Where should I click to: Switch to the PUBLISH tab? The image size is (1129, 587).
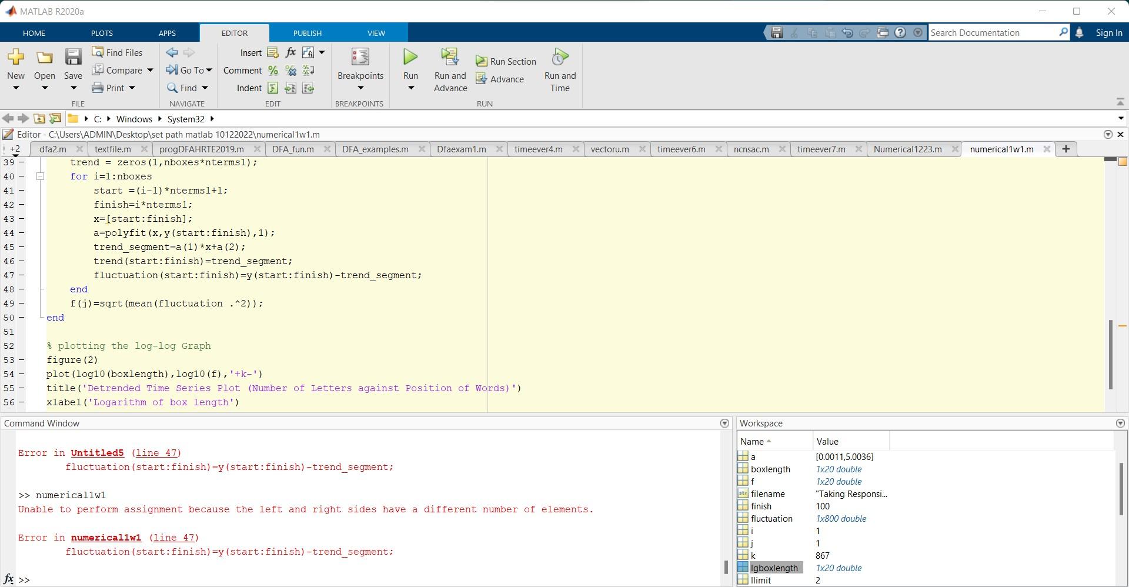click(306, 32)
